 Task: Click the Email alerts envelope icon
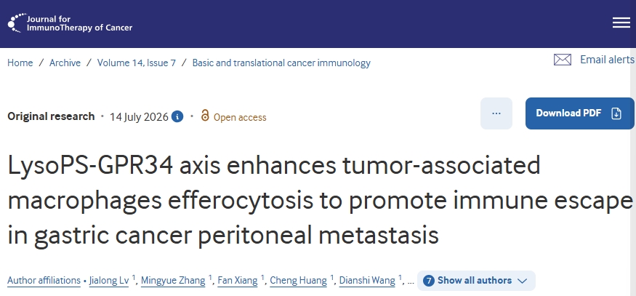(x=562, y=60)
